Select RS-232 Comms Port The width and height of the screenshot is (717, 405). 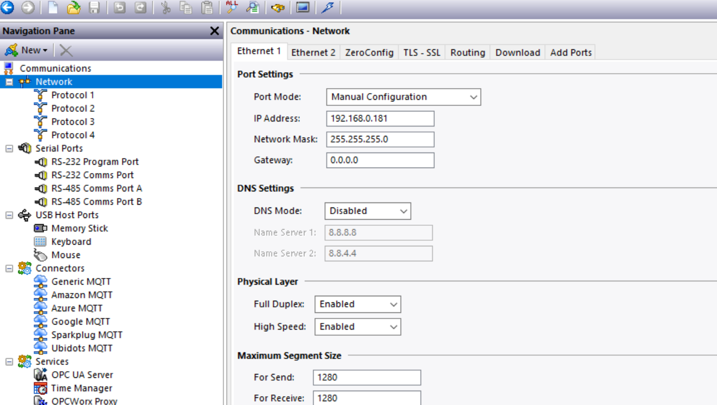(x=92, y=175)
